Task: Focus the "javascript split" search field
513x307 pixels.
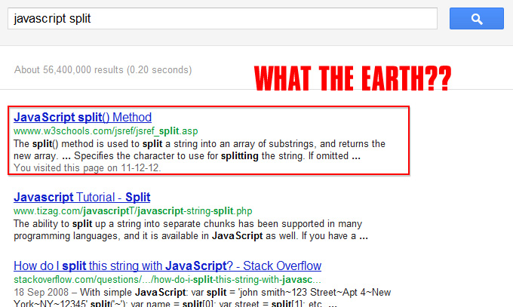Action: click(x=223, y=19)
